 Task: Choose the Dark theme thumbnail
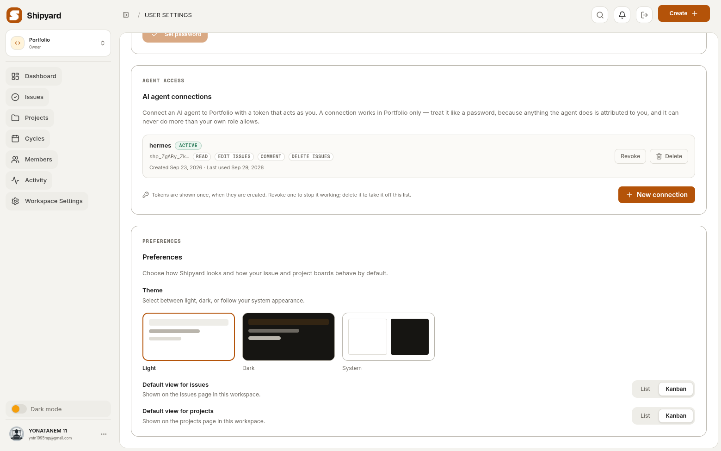click(x=289, y=337)
